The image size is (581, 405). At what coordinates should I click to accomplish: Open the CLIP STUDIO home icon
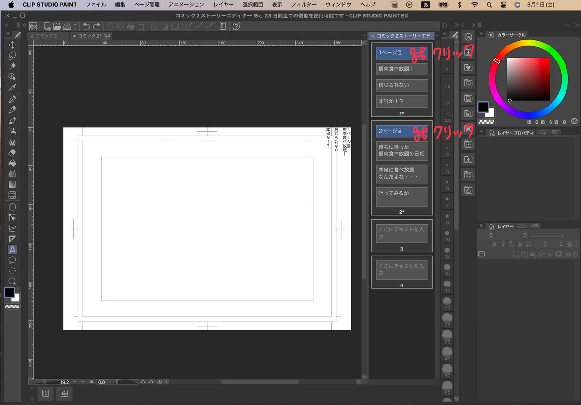33,26
